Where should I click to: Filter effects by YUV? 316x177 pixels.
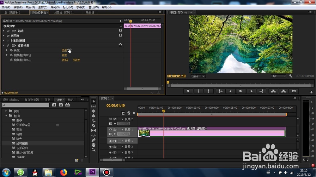click(68, 105)
